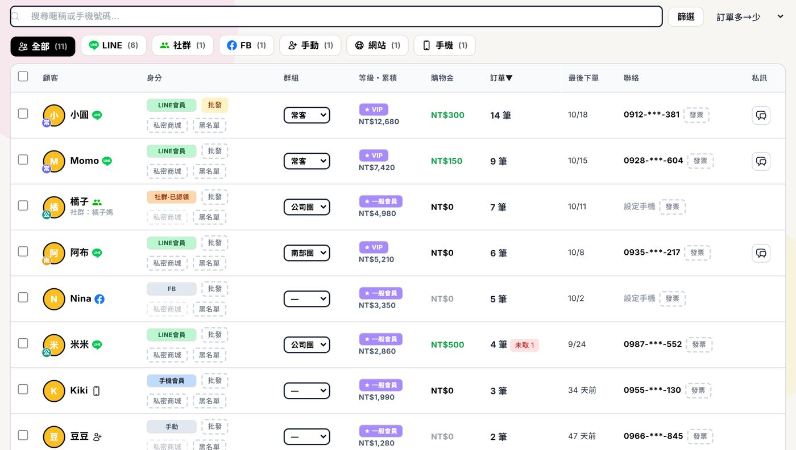Image resolution: width=796 pixels, height=450 pixels.
Task: Click LINE icon beside 阿布's name
Action: pyautogui.click(x=97, y=253)
